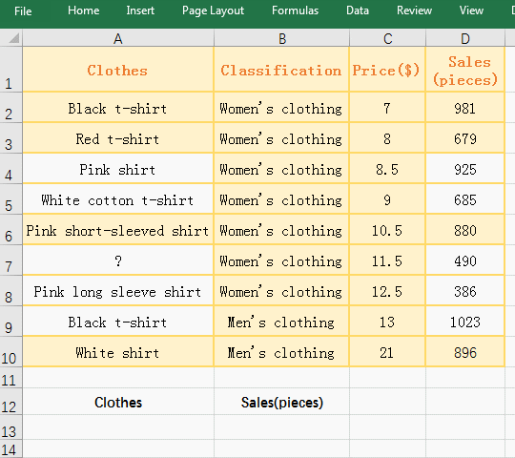Select column D header

(465, 39)
